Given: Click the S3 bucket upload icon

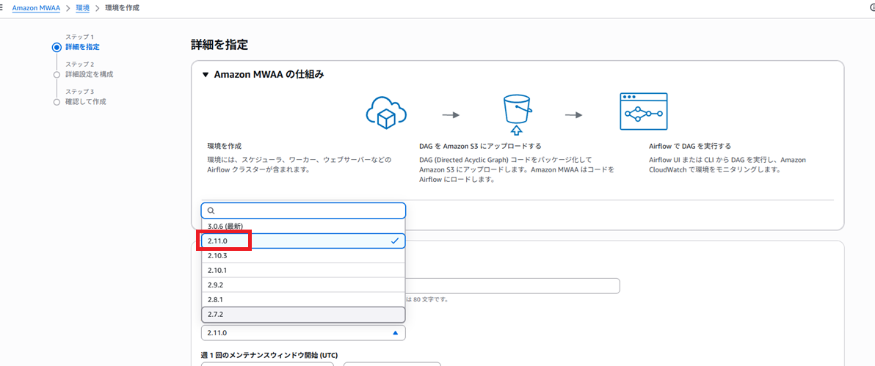Looking at the screenshot, I should 516,115.
